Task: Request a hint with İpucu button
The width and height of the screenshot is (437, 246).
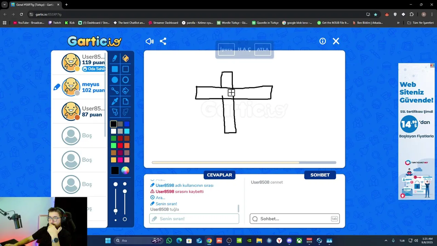Action: click(x=226, y=50)
